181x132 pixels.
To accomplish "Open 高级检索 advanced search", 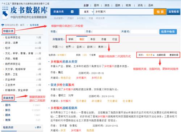I will [174, 12].
